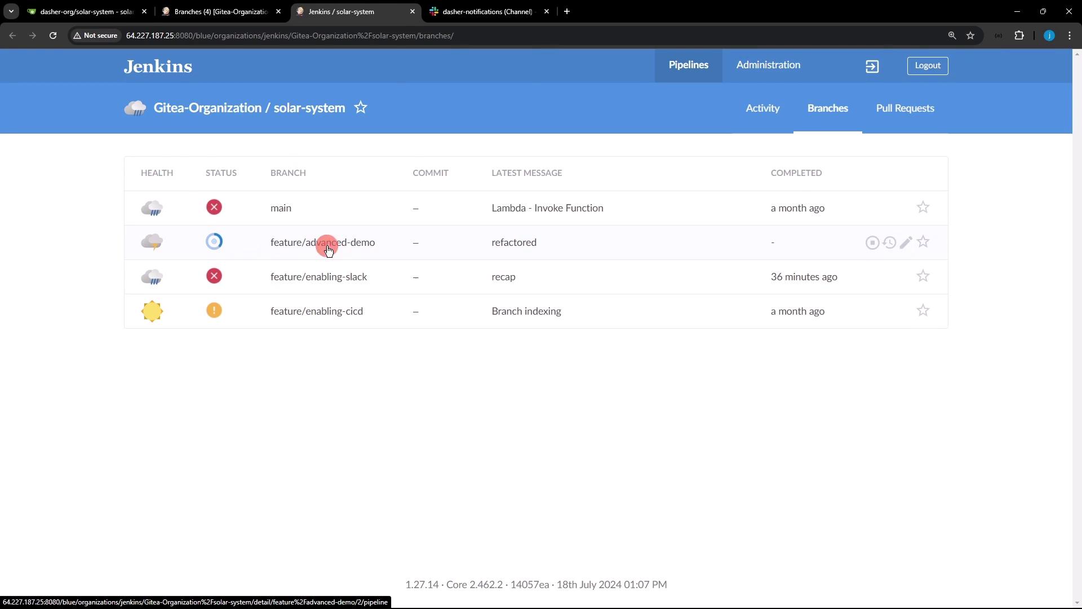1082x609 pixels.
Task: Favorite the feature/enabling-slack branch star
Action: point(923,276)
